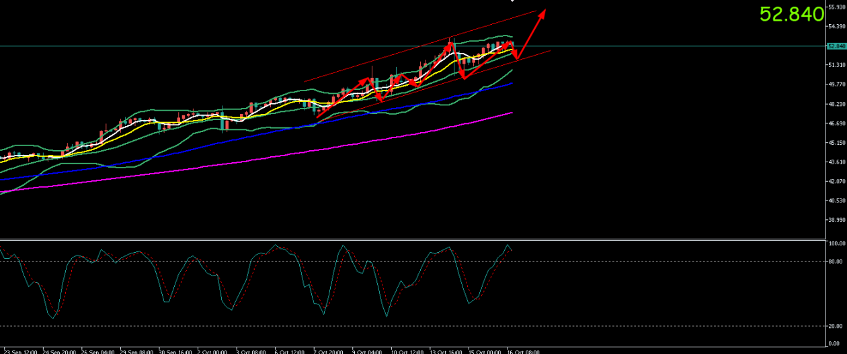Click the horizontal teal current price line
The width and height of the screenshot is (847, 354).
[202, 46]
